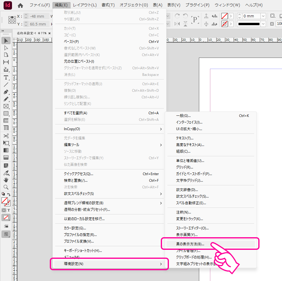
Task: Click the stroke weight 0 mm field
Action: pos(251,16)
